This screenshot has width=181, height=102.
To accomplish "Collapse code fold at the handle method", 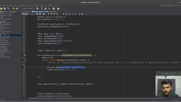I will coord(26,60).
